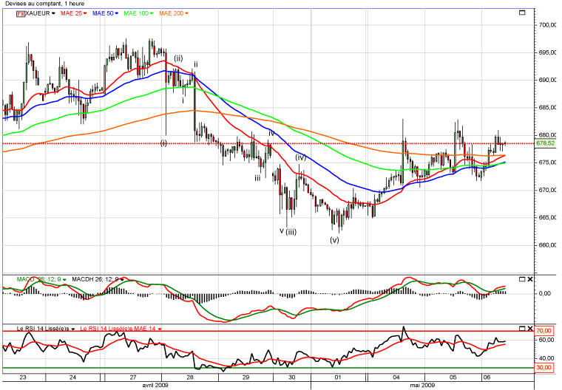This screenshot has width=562, height=390.
Task: Maximize the MACD indicator panel
Action: point(522,278)
